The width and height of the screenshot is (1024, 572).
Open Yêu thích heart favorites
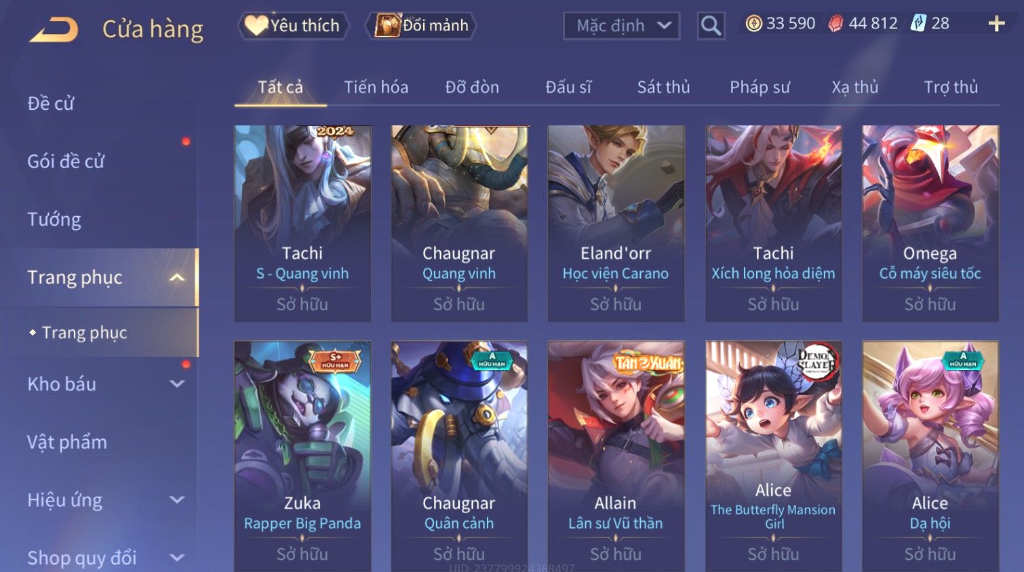[293, 26]
